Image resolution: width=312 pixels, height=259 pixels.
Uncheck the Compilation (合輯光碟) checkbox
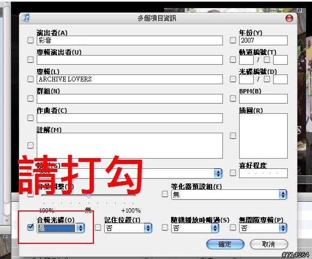click(x=30, y=227)
